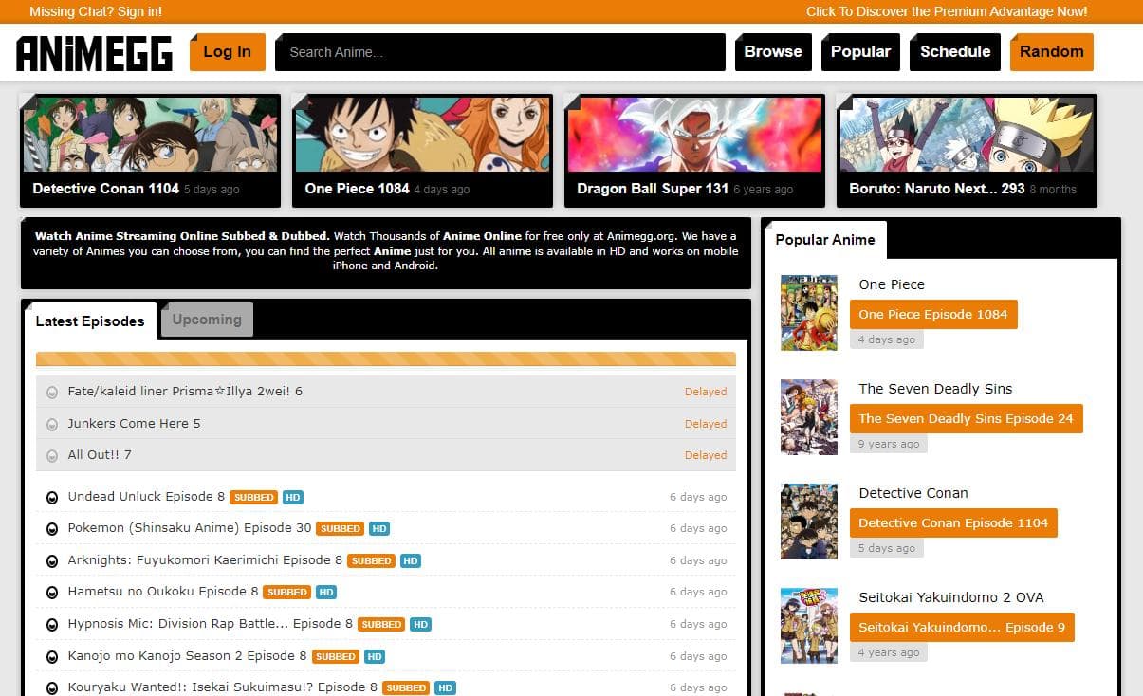The width and height of the screenshot is (1143, 696).
Task: Click the SUBBED badge on Pokemon Episode 30
Action: [x=341, y=529]
